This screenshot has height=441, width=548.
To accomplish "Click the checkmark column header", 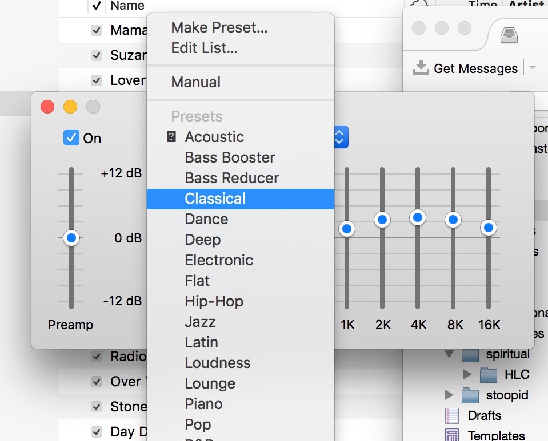I will 97,6.
